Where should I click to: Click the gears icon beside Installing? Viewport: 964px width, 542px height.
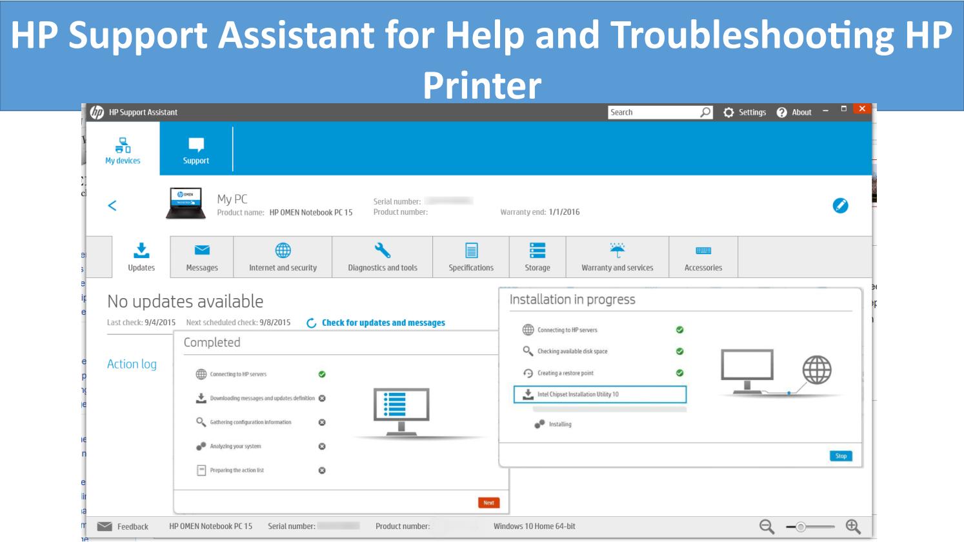click(539, 424)
